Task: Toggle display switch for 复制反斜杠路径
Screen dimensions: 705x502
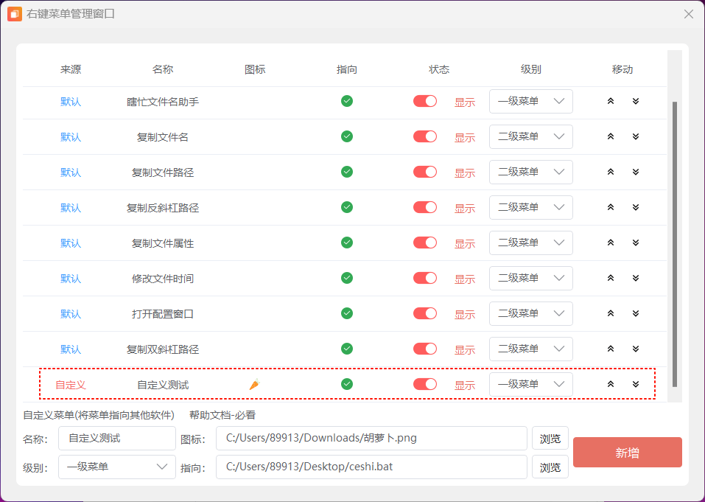Action: point(425,207)
